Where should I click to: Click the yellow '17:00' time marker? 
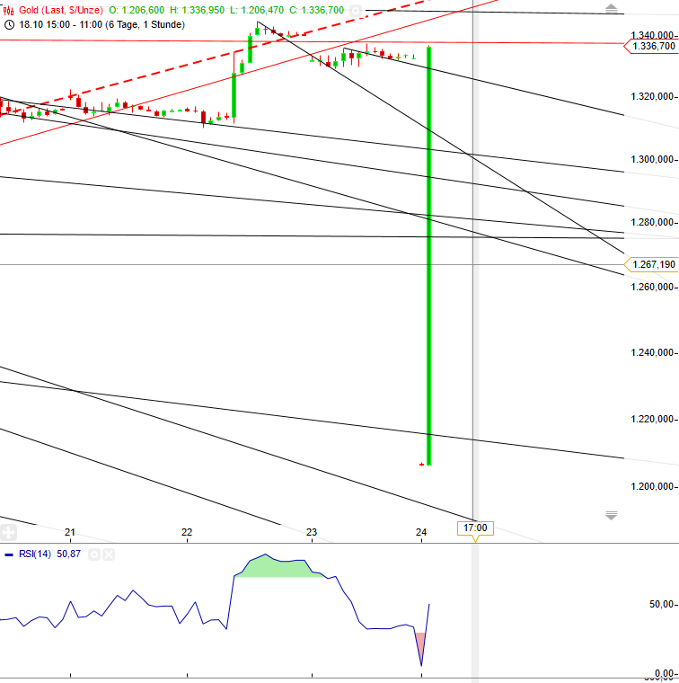[475, 528]
